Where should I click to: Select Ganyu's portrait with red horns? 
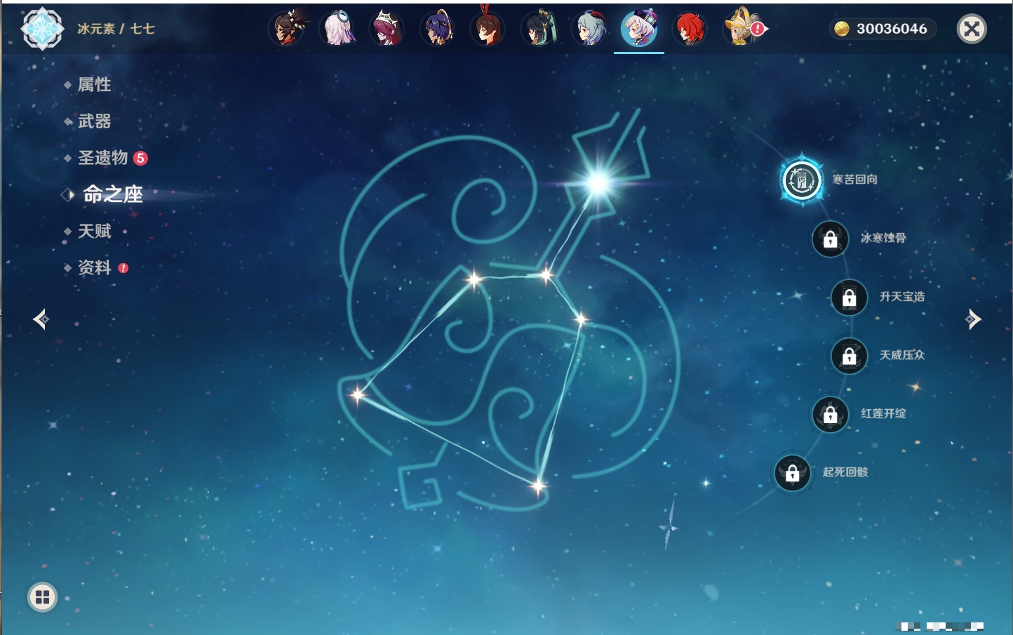589,29
